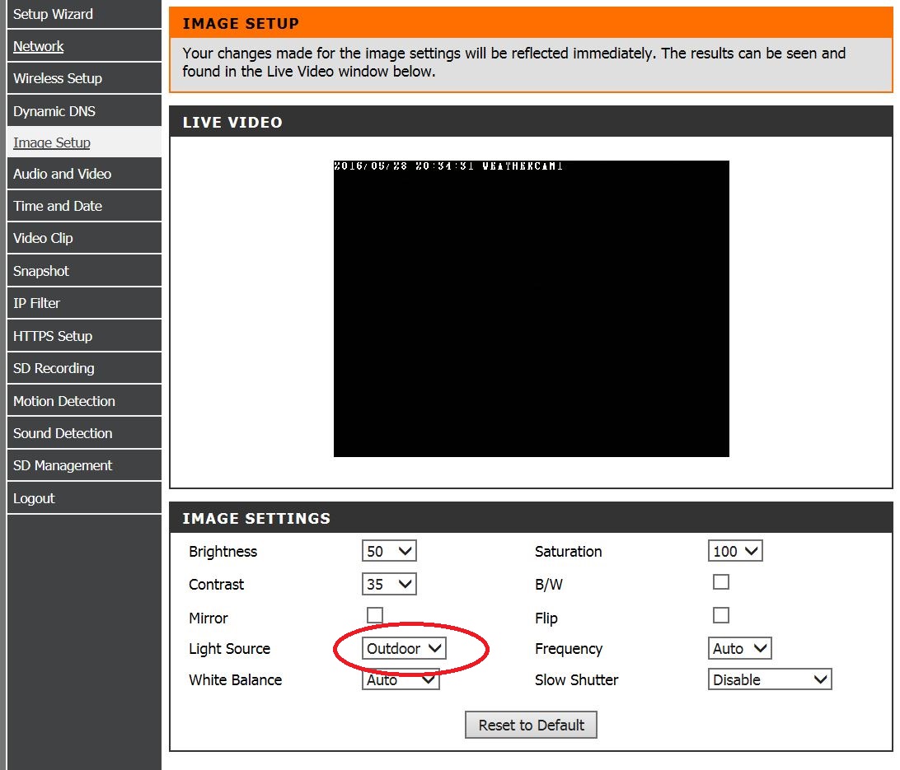The height and width of the screenshot is (770, 900).
Task: Click the live video preview
Action: pos(531,309)
